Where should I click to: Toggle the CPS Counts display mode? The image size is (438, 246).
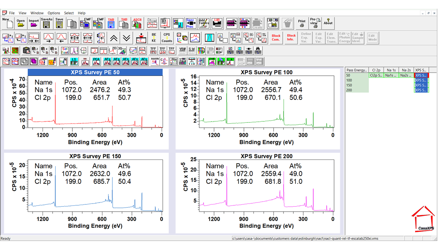click(x=166, y=37)
